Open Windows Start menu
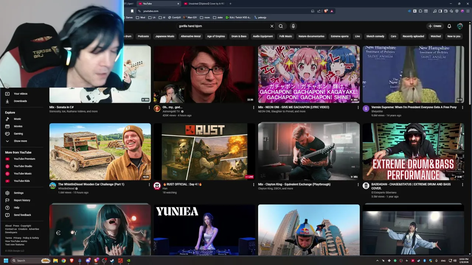472x265 pixels. pyautogui.click(x=6, y=261)
